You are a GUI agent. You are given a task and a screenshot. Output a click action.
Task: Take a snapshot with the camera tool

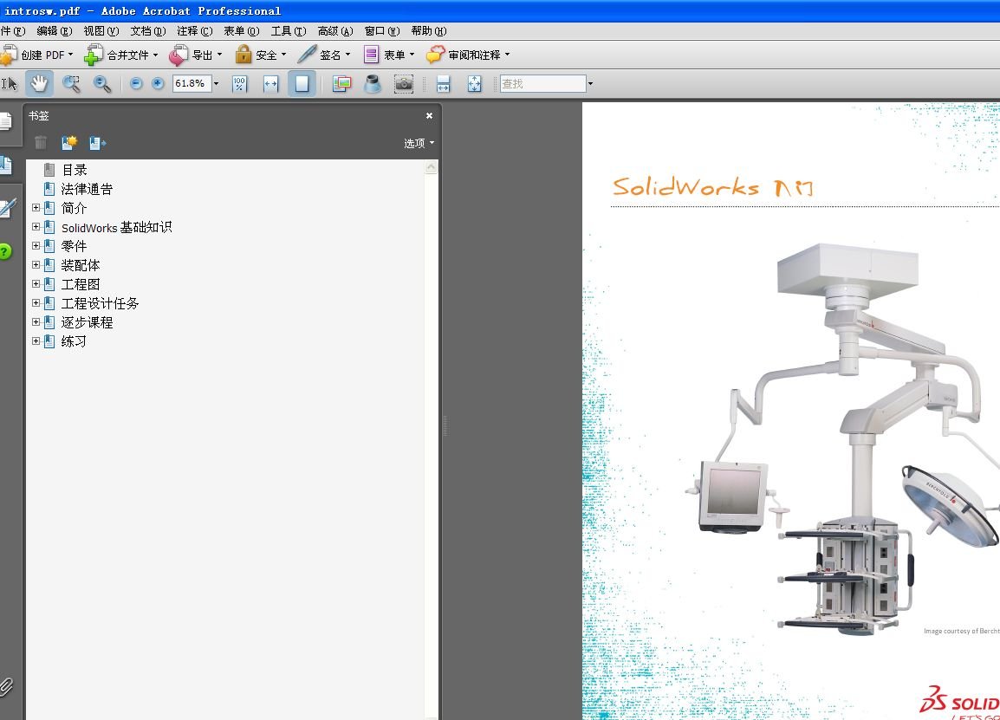[x=404, y=83]
